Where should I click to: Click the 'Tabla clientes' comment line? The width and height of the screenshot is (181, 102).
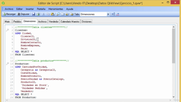coord(41,27)
